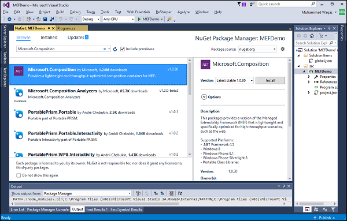Go to next message in Output toolbar
Image resolution: width=347 pixels, height=221 pixels.
[x=163, y=193]
